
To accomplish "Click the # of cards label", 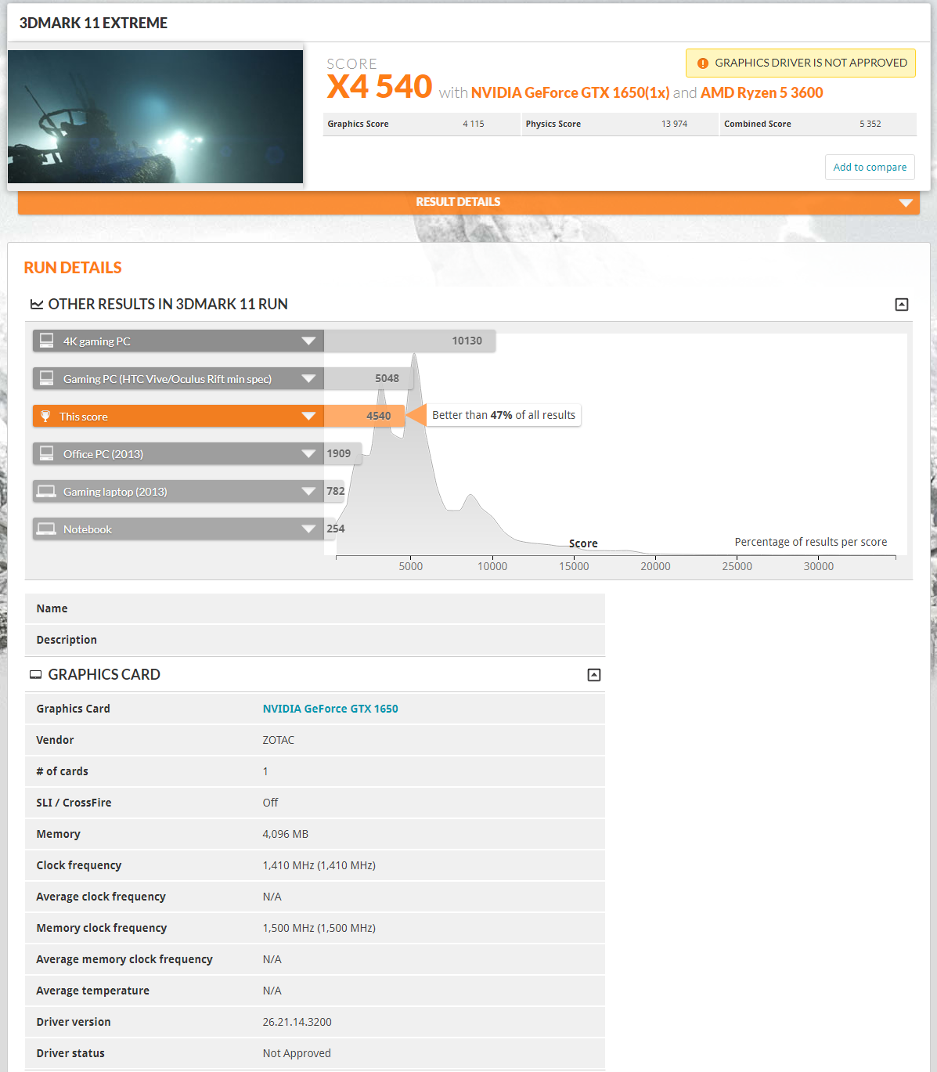I will point(62,771).
